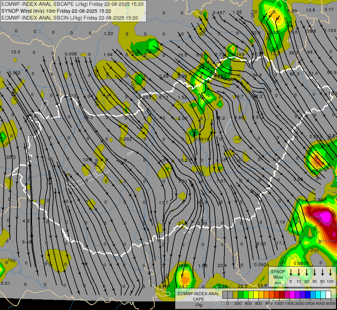Viewport: 337px width, 310px height.
Task: Click the 2500 tick label on the CAPE scale
Action: point(310,303)
